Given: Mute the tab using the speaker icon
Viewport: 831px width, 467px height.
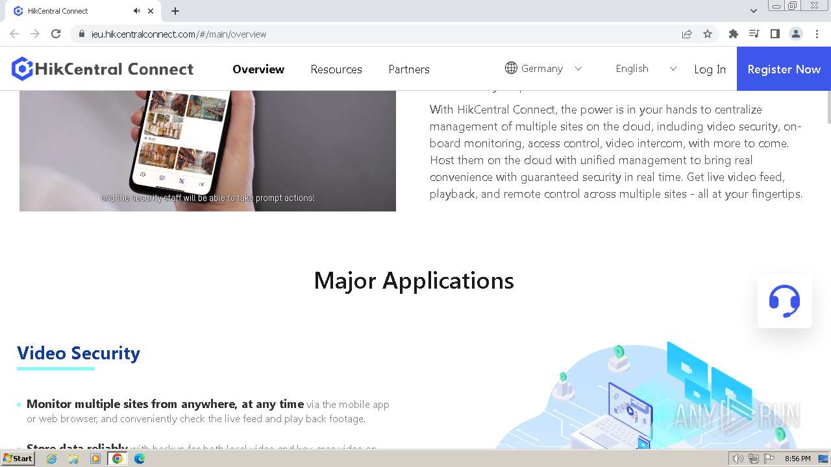Looking at the screenshot, I should tap(136, 11).
